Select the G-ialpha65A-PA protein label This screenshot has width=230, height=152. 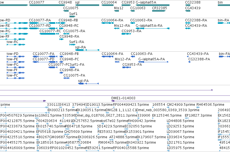(x=152, y=59)
